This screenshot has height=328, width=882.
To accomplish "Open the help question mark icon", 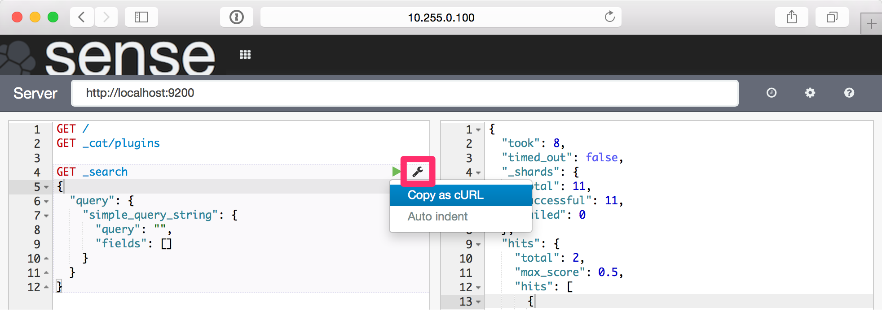I will click(x=849, y=93).
